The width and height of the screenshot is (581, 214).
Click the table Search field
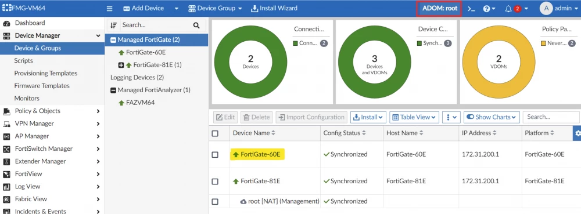tap(551, 117)
